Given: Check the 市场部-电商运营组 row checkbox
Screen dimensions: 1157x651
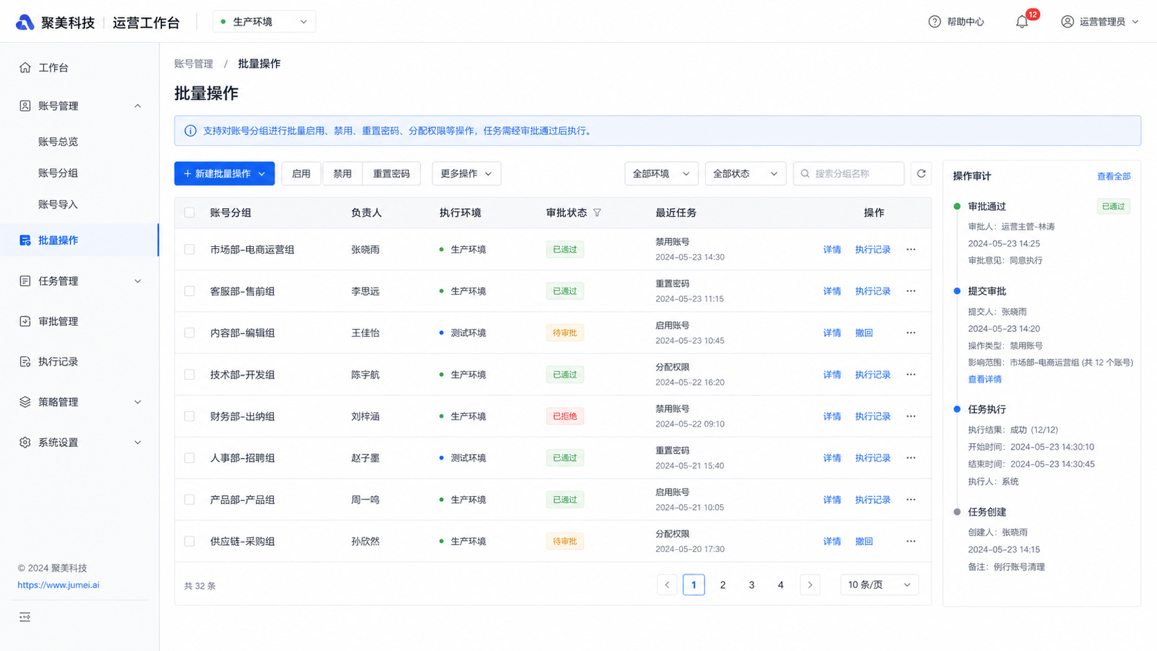Looking at the screenshot, I should 190,249.
